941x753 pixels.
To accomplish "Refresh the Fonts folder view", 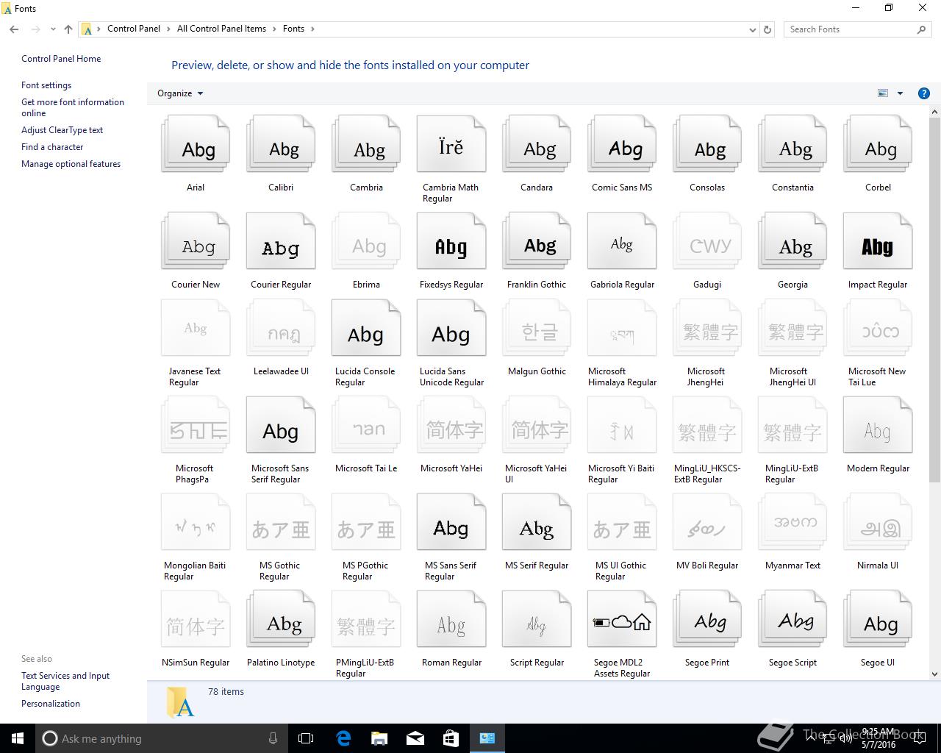I will coord(768,29).
